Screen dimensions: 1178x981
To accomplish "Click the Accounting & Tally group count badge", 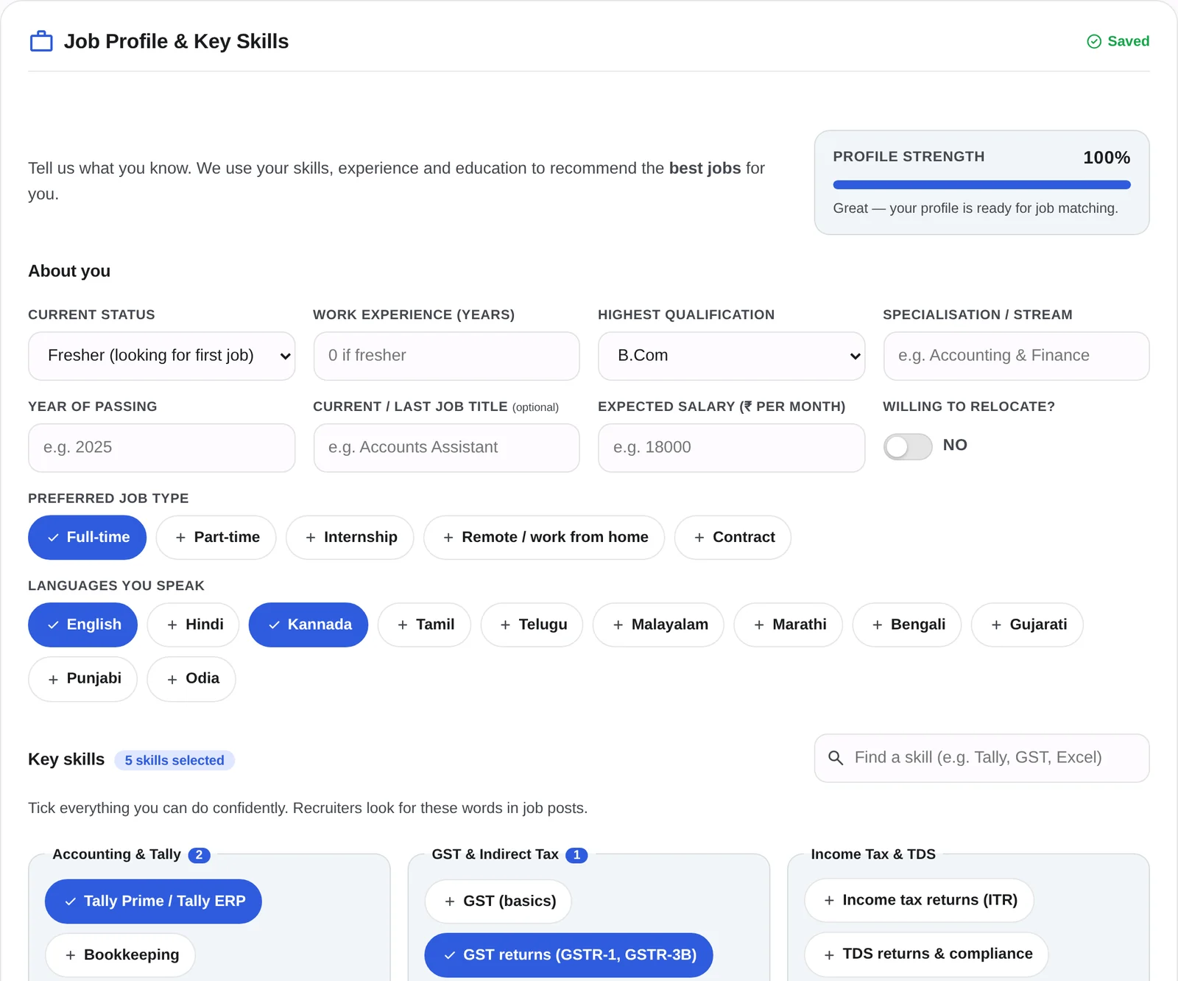I will point(199,855).
